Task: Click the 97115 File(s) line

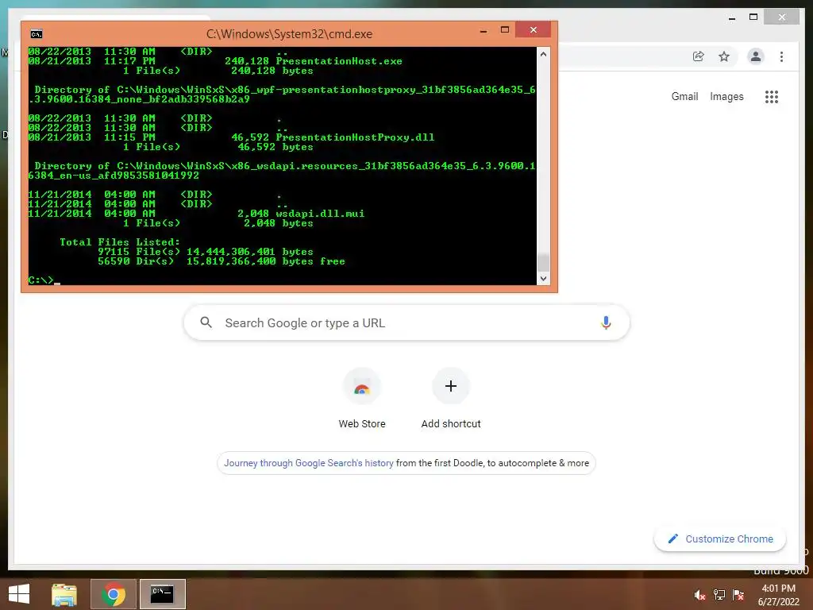Action: tap(206, 252)
